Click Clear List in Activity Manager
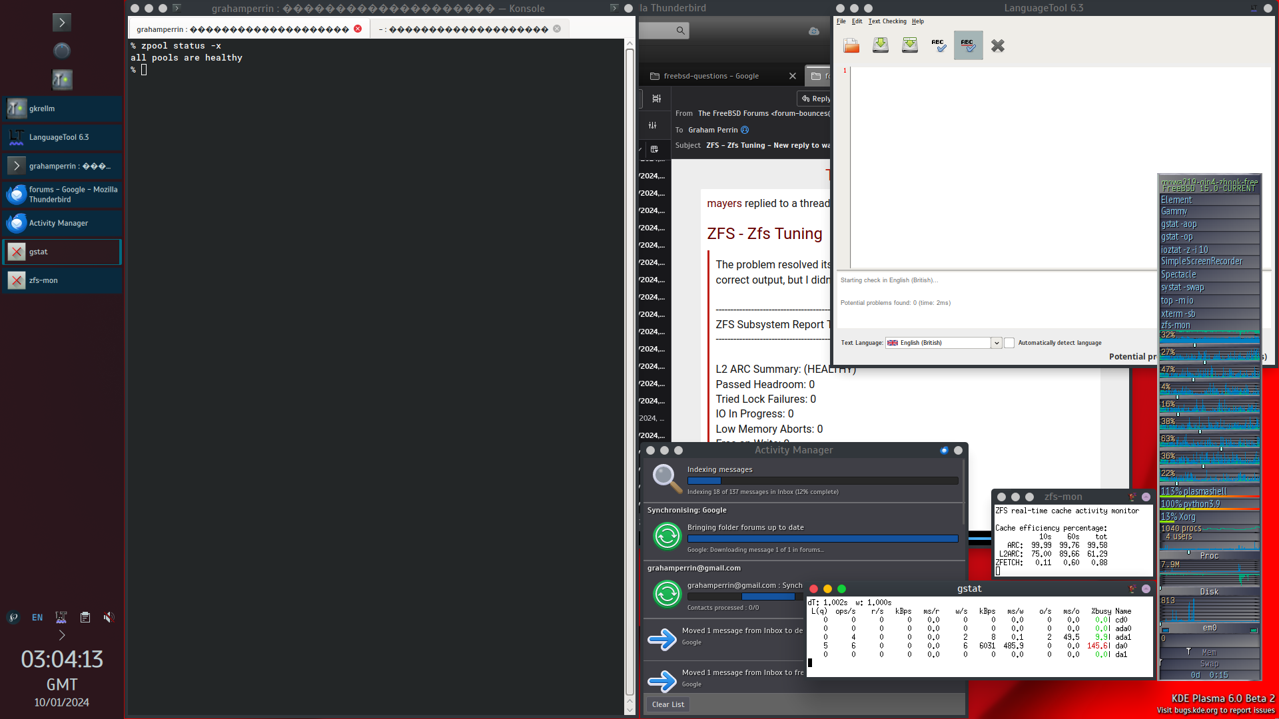Image resolution: width=1279 pixels, height=719 pixels. 668,704
